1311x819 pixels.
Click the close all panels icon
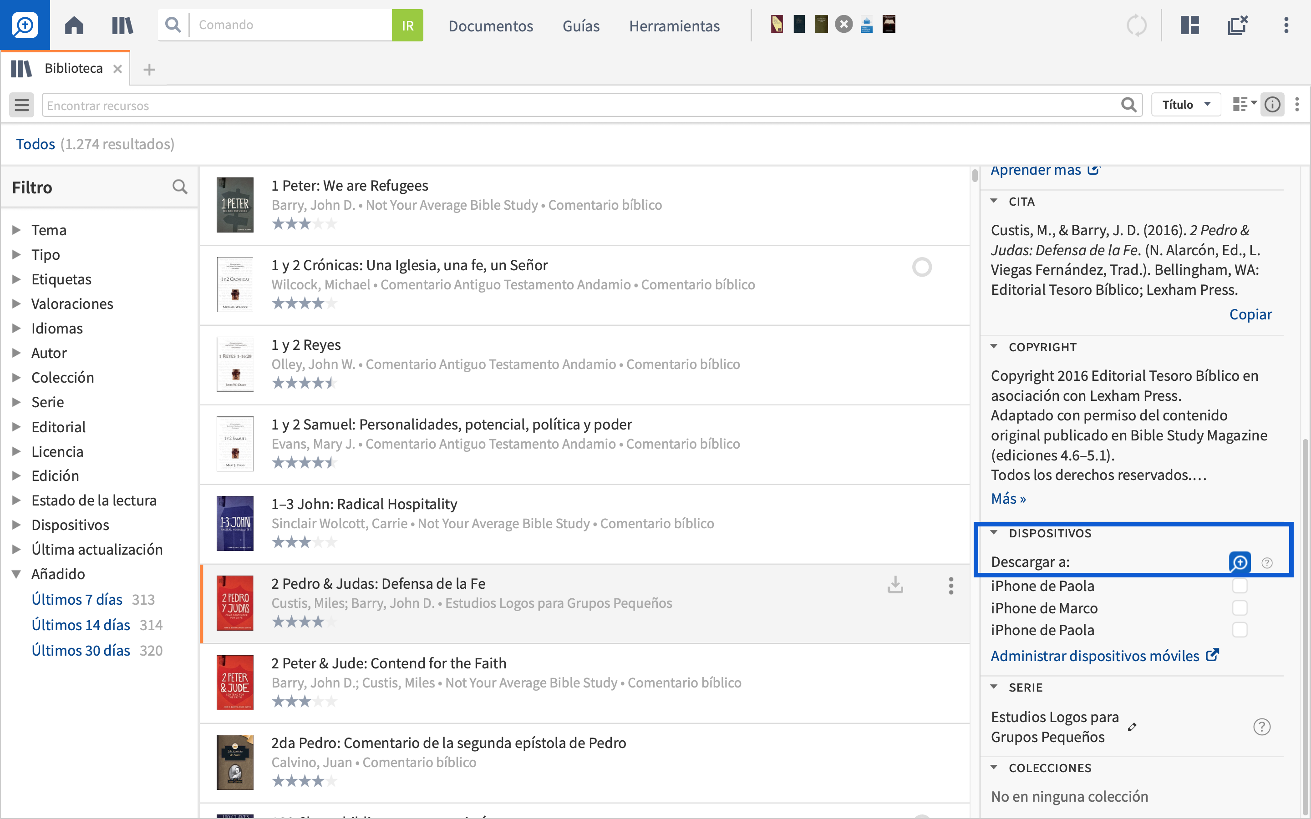[1238, 25]
